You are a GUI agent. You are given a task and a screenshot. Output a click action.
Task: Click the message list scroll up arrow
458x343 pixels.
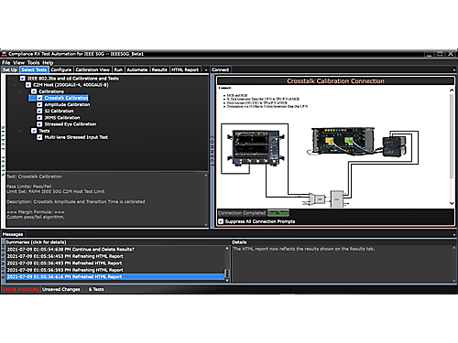[227, 249]
